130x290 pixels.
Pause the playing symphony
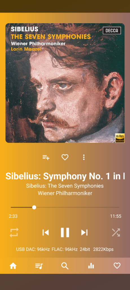(x=65, y=233)
